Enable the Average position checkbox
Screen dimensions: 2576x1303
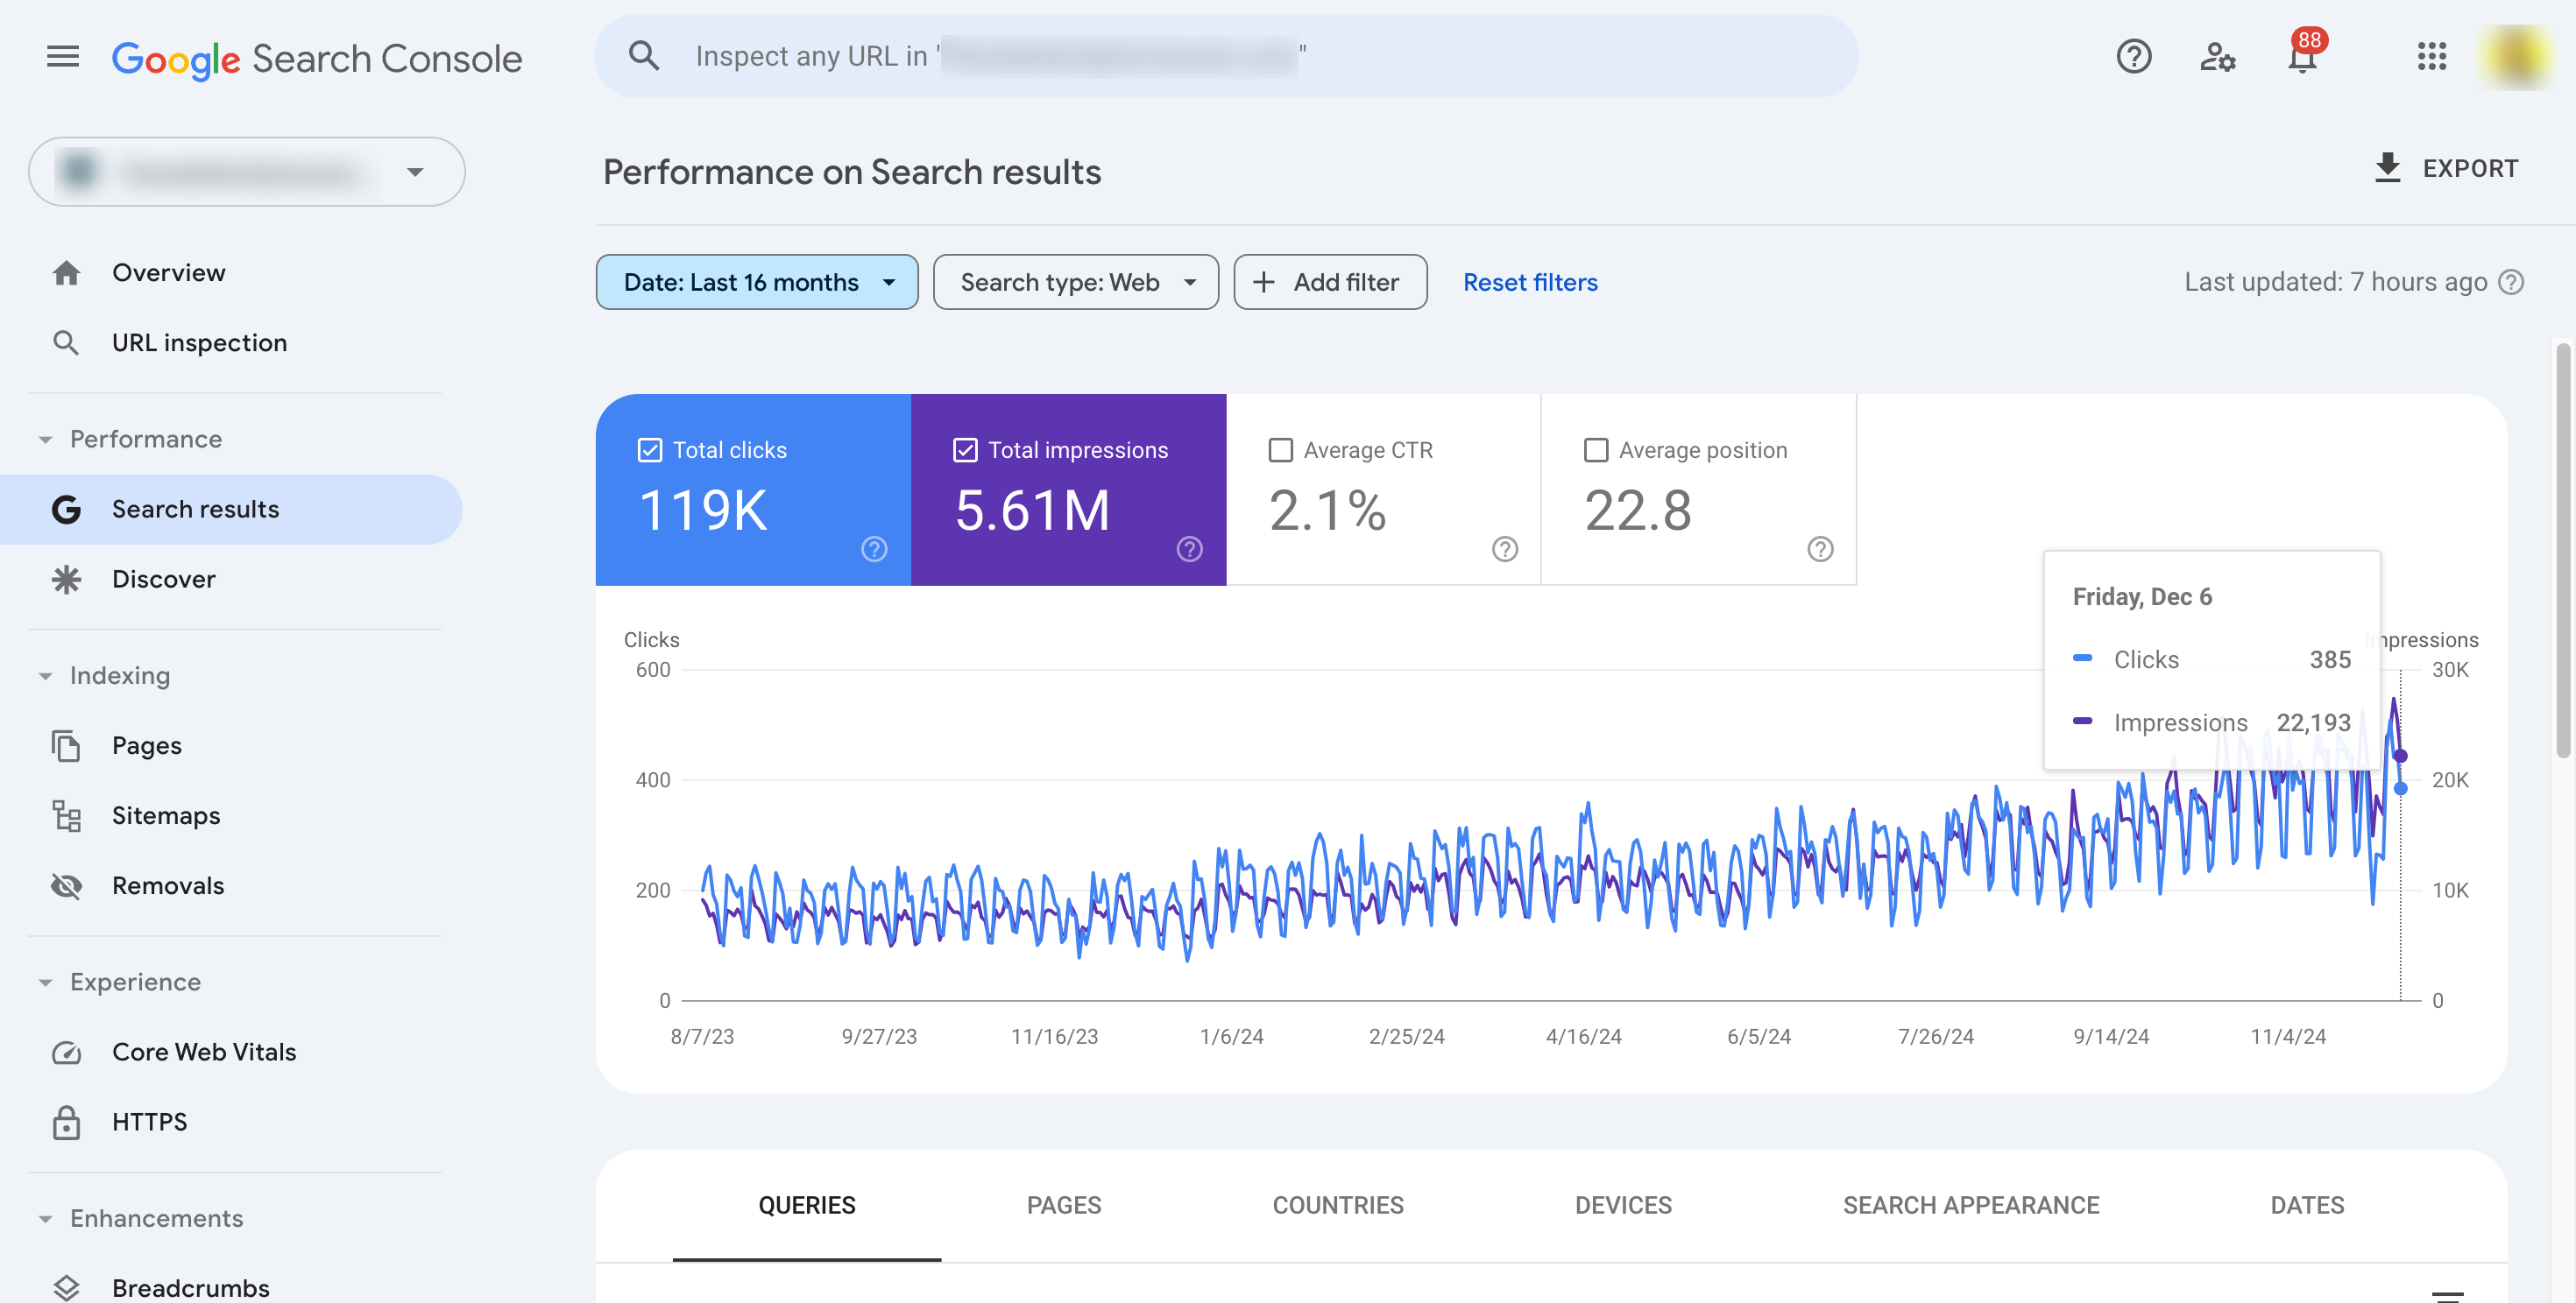pyautogui.click(x=1596, y=451)
